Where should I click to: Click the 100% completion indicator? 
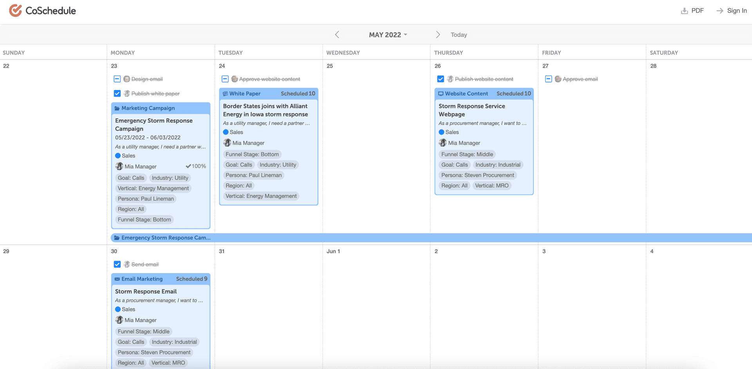196,166
